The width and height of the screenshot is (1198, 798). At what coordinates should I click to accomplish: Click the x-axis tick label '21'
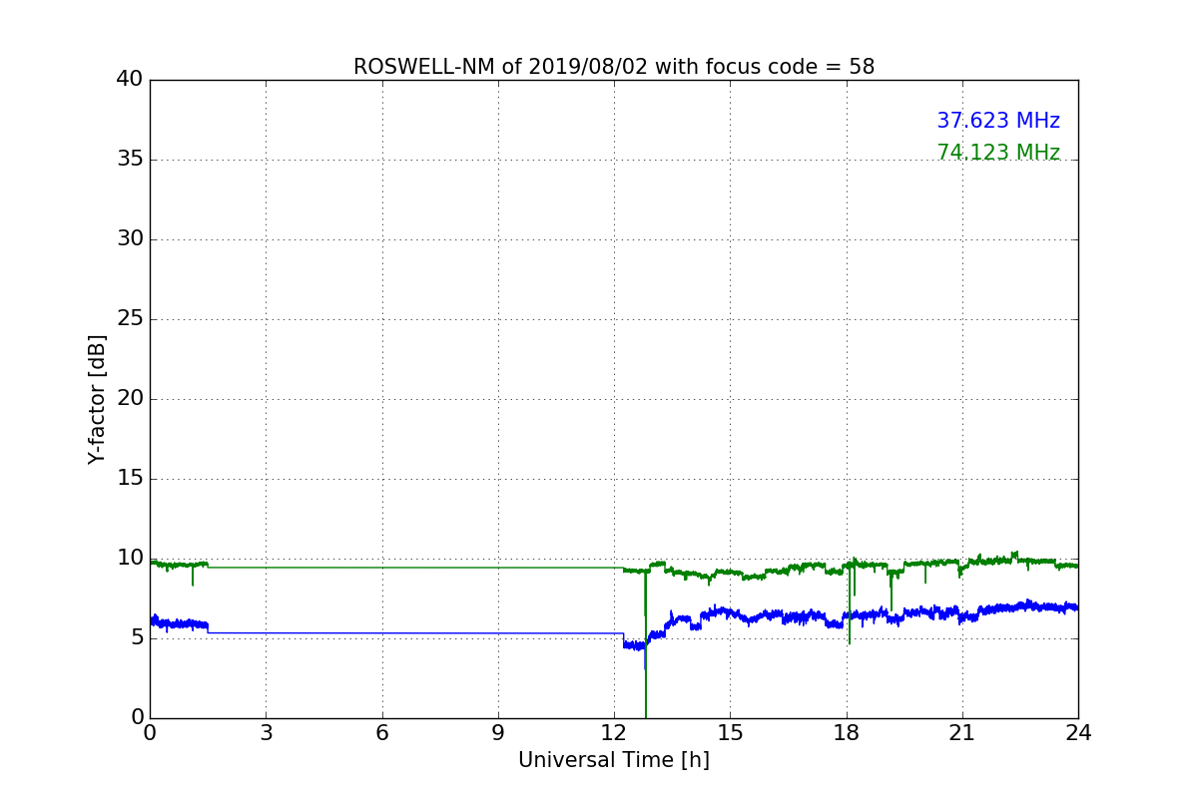(962, 733)
